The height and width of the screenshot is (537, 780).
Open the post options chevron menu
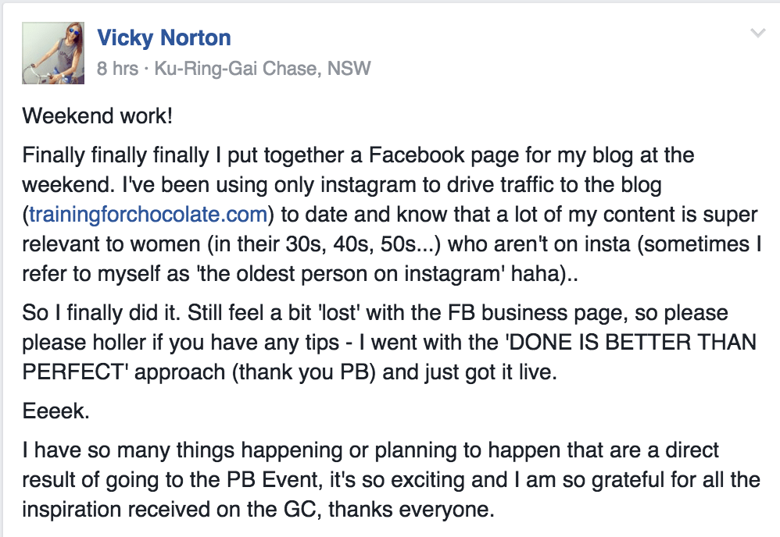click(757, 34)
